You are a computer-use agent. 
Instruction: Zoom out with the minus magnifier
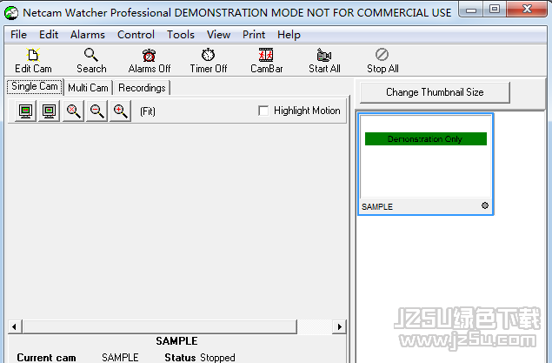point(96,111)
